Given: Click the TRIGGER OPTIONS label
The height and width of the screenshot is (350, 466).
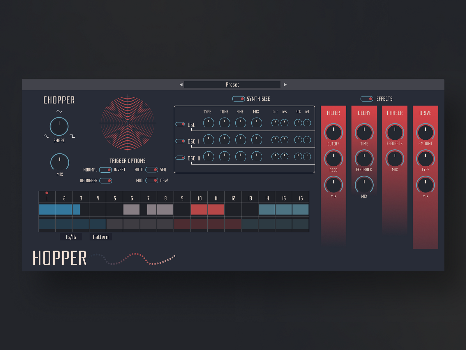Looking at the screenshot, I should point(127,161).
